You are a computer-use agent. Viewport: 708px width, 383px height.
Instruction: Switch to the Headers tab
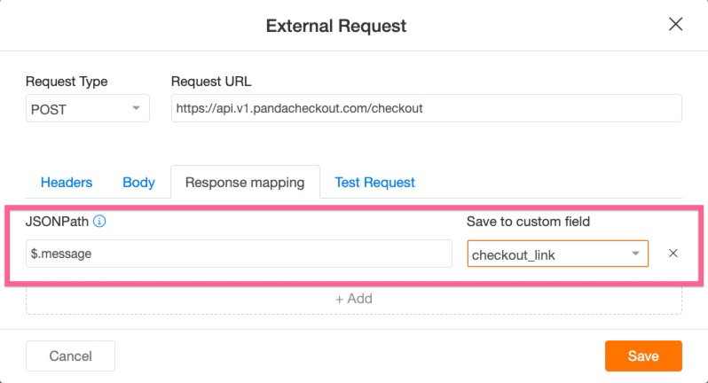pyautogui.click(x=67, y=183)
